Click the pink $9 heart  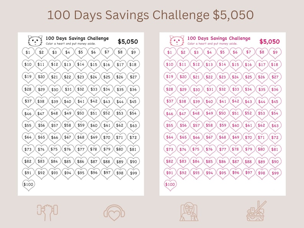[x=275, y=53]
